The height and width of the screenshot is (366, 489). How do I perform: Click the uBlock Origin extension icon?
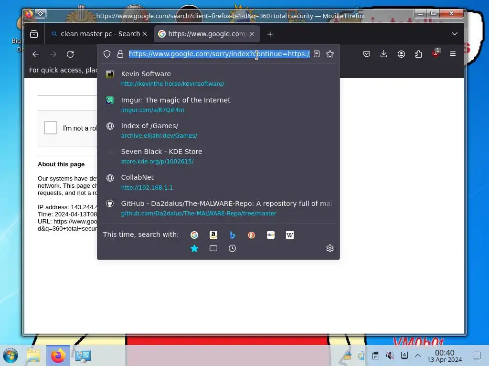[x=436, y=53]
